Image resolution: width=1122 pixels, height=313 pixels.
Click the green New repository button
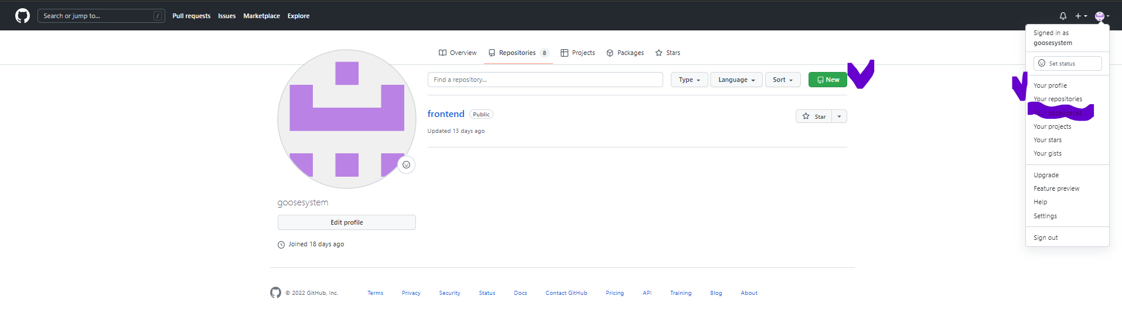tap(827, 80)
